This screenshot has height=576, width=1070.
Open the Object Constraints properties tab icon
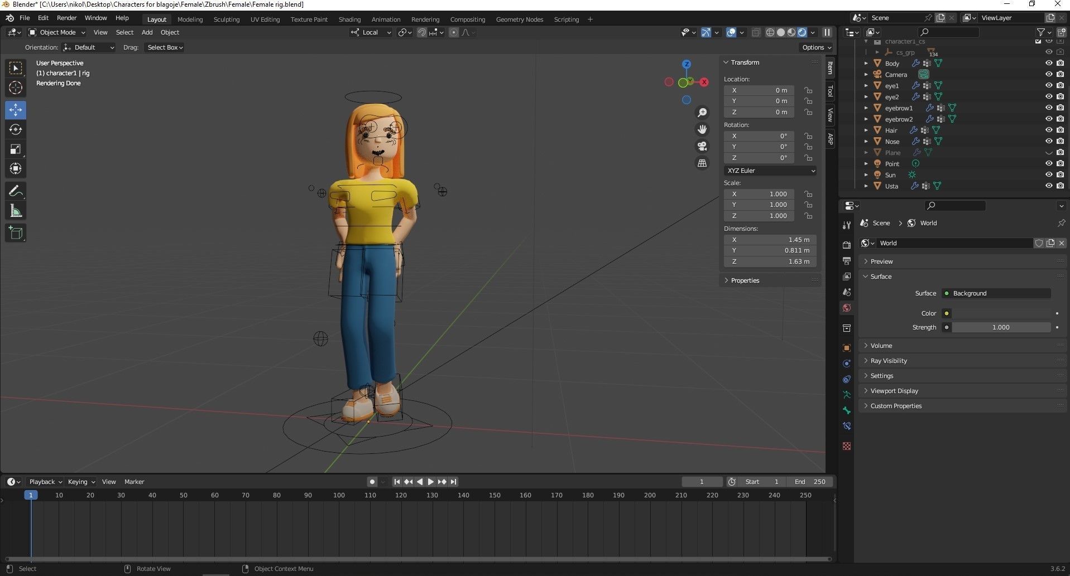tap(847, 379)
